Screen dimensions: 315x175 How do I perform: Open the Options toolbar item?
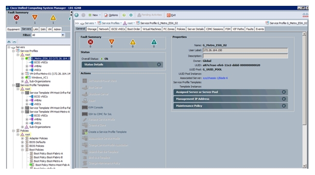coord(111,15)
